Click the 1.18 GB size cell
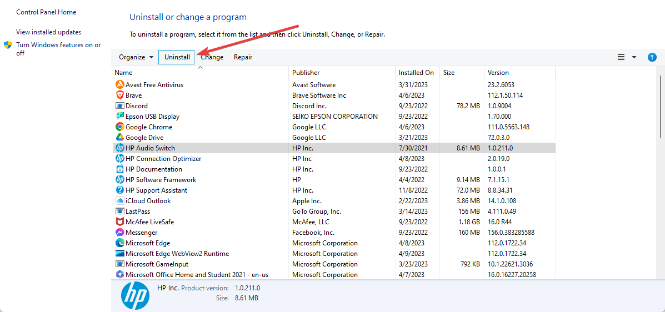The image size is (665, 312). pos(469,222)
